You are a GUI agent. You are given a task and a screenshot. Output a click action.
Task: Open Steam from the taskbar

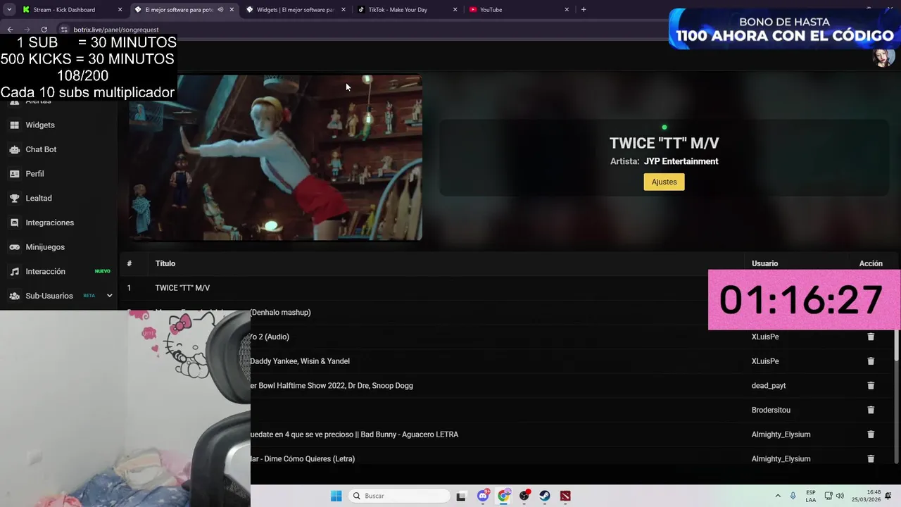tap(545, 496)
